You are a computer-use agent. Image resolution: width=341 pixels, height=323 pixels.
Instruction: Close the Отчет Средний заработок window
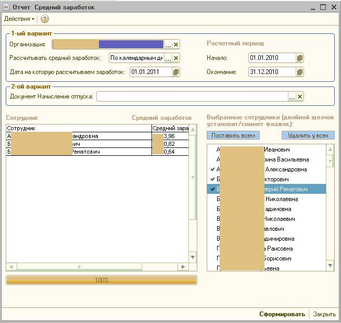pyautogui.click(x=334, y=7)
